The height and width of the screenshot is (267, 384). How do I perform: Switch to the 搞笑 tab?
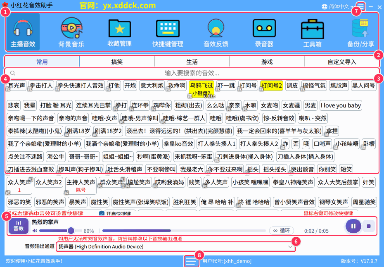117,62
